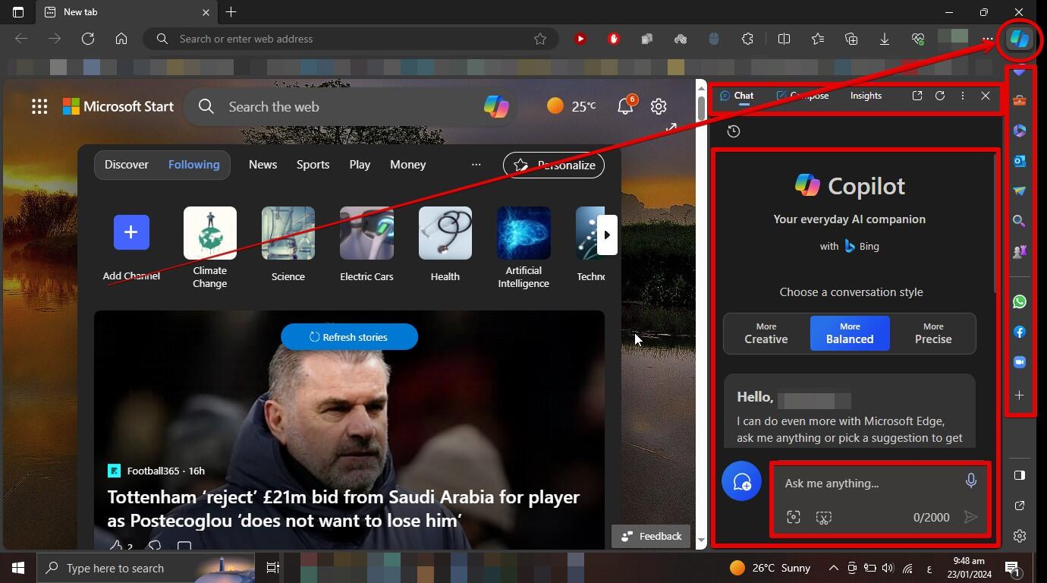Viewport: 1047px width, 583px height.
Task: Open Copilot pane more options menu
Action: [962, 96]
